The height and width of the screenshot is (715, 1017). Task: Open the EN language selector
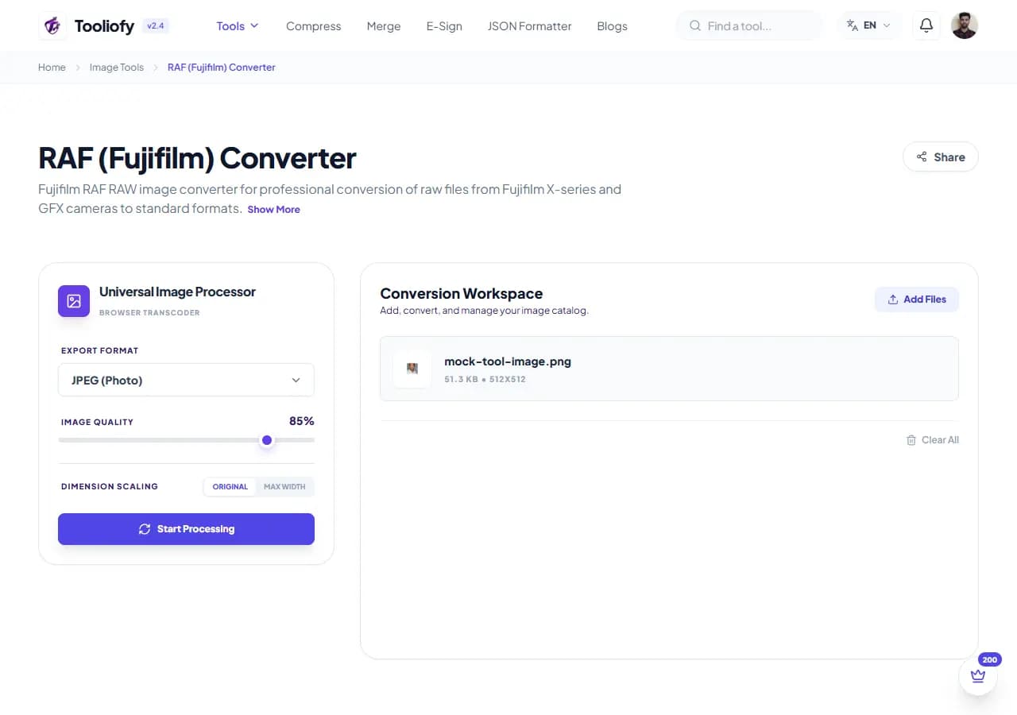pos(869,25)
